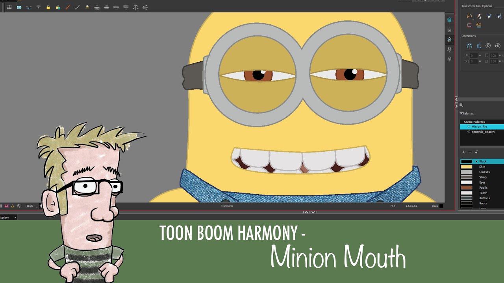Click the add texture colour button
Screen dimensions: 504x283
click(x=476, y=152)
